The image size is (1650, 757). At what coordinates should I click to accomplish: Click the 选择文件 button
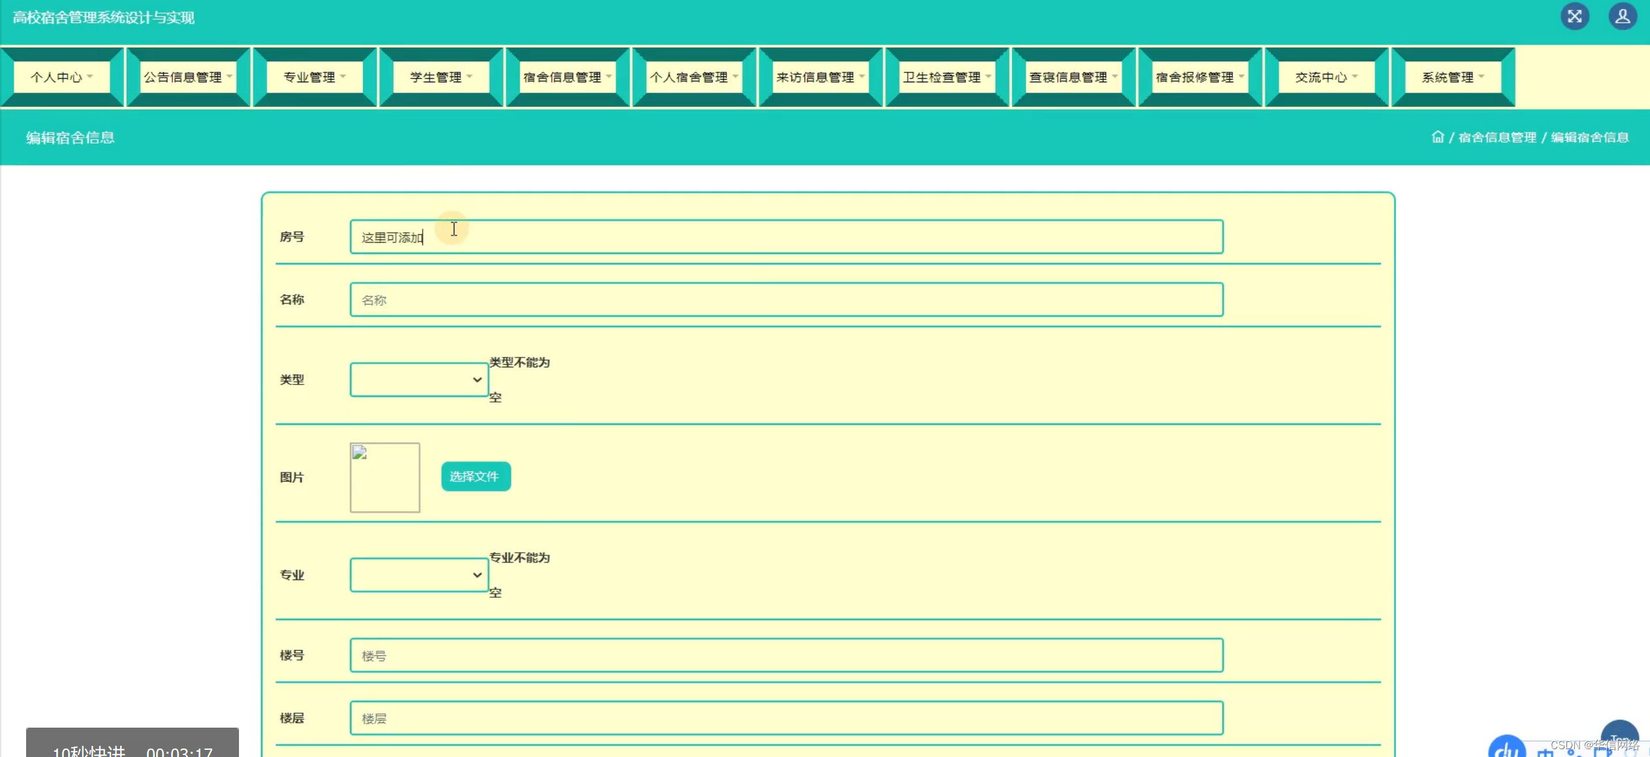(x=475, y=476)
